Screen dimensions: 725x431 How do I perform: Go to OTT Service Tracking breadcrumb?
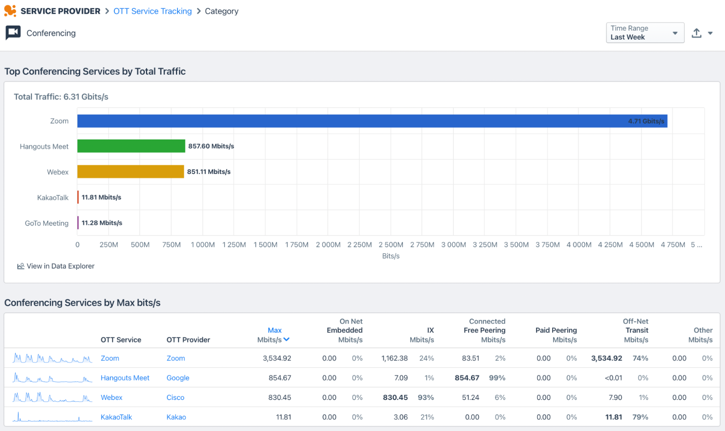152,11
